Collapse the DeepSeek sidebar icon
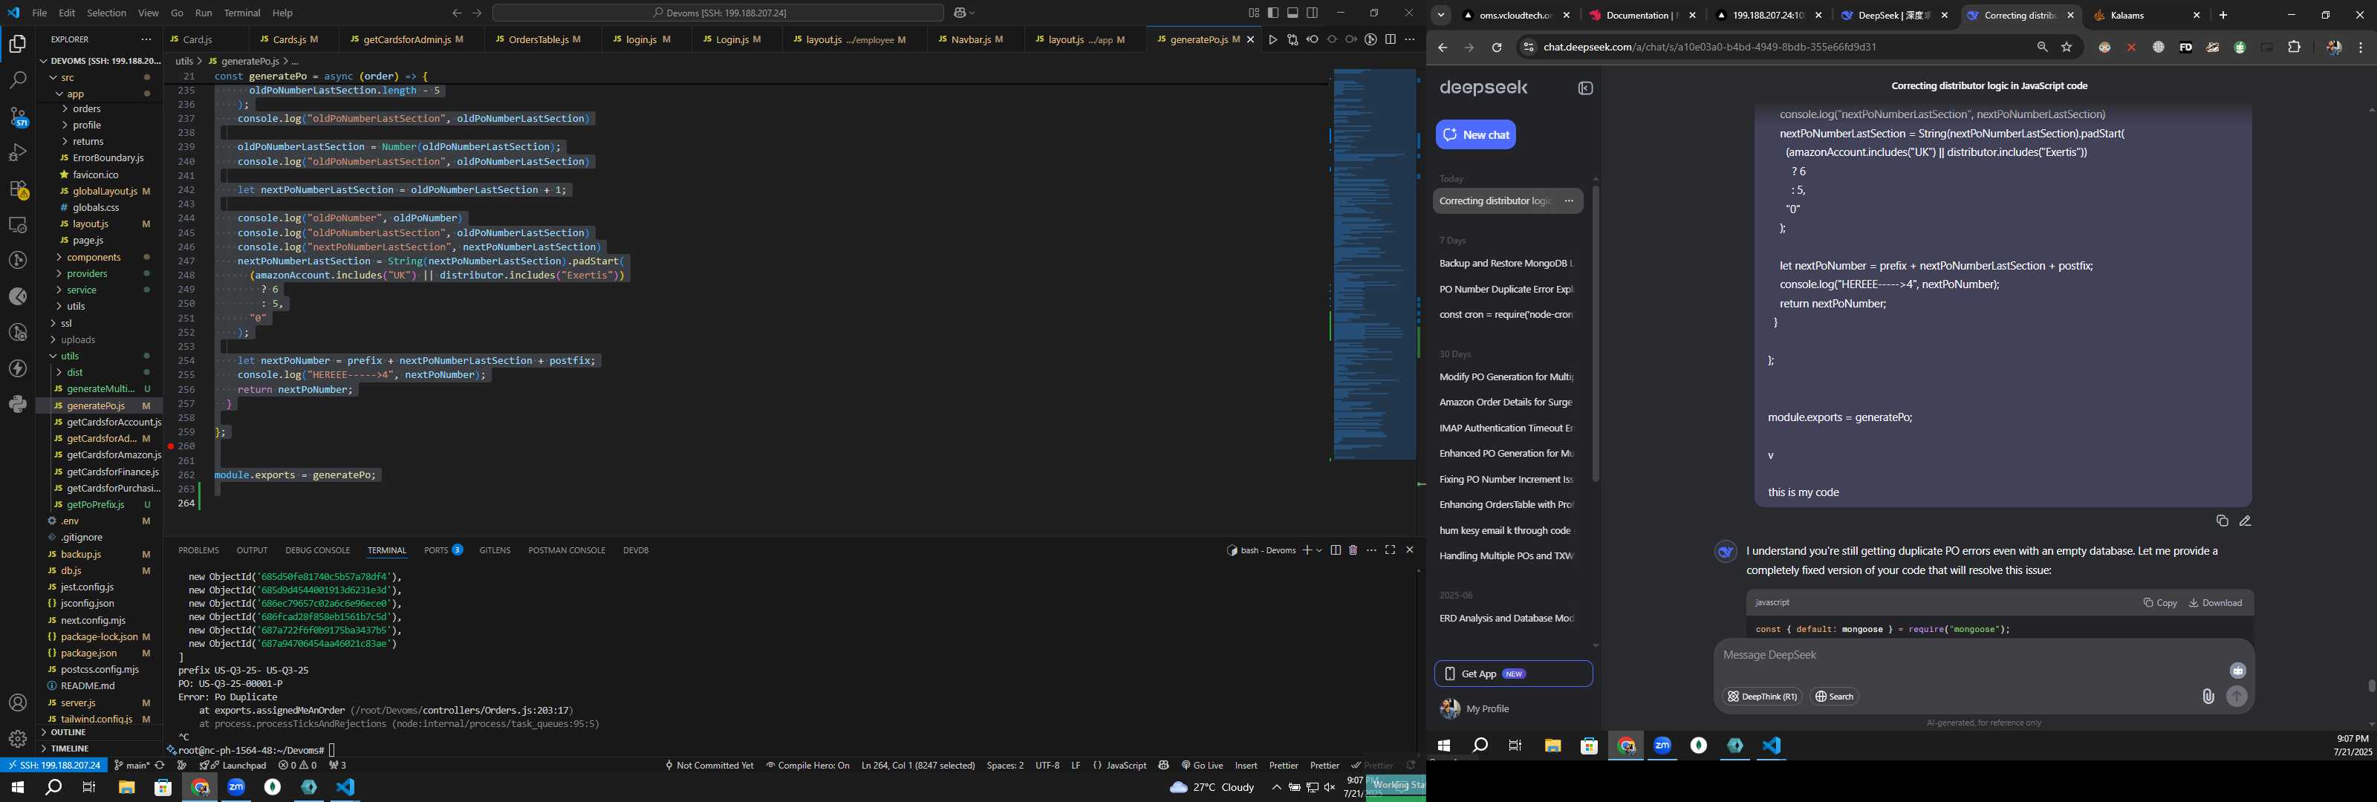Image resolution: width=2377 pixels, height=802 pixels. pos(1585,88)
